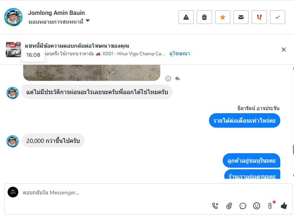
Task: Mark conversation done with checkmark button
Action: point(278,17)
